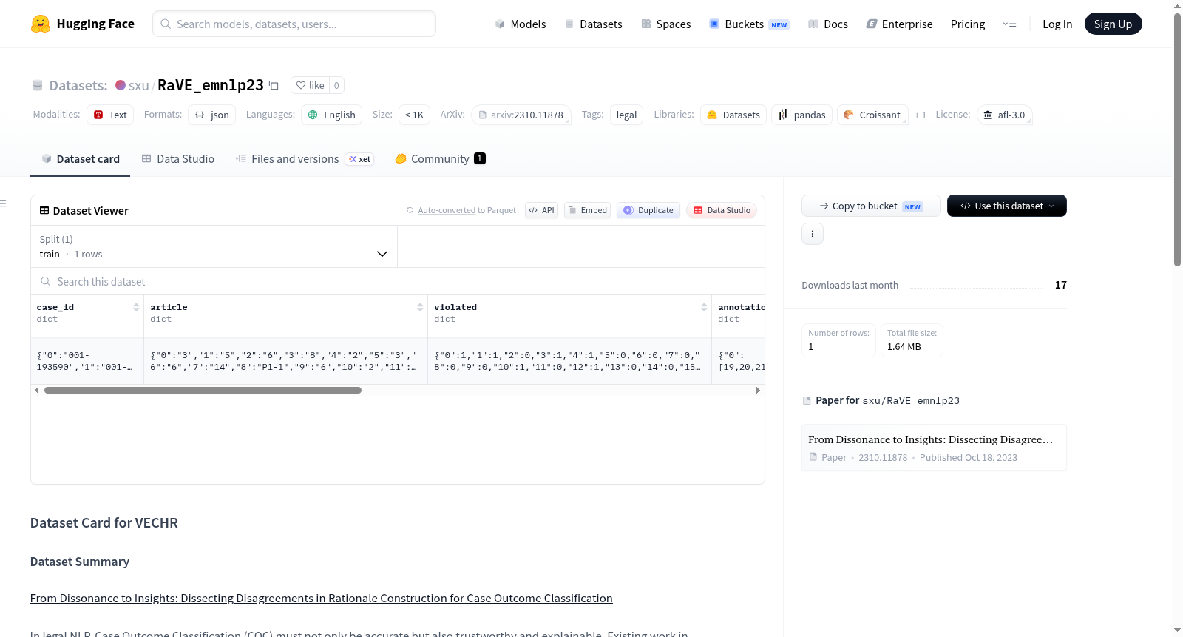This screenshot has height=637, width=1183.
Task: Click the API button
Action: pos(541,210)
